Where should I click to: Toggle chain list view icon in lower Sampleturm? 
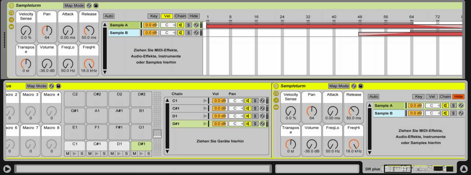tap(276, 100)
